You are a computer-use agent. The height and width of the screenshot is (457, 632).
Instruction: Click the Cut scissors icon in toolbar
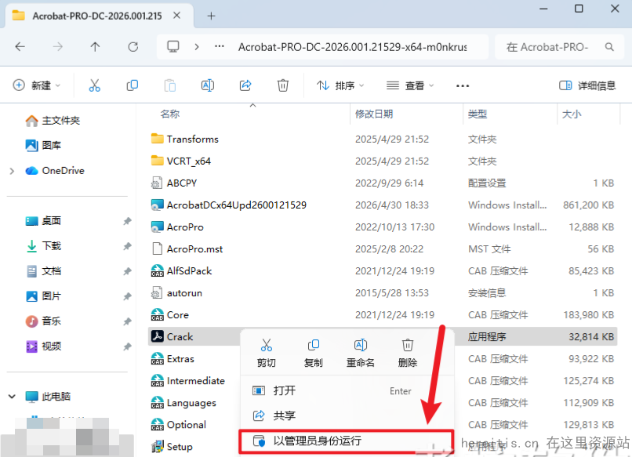pos(94,85)
